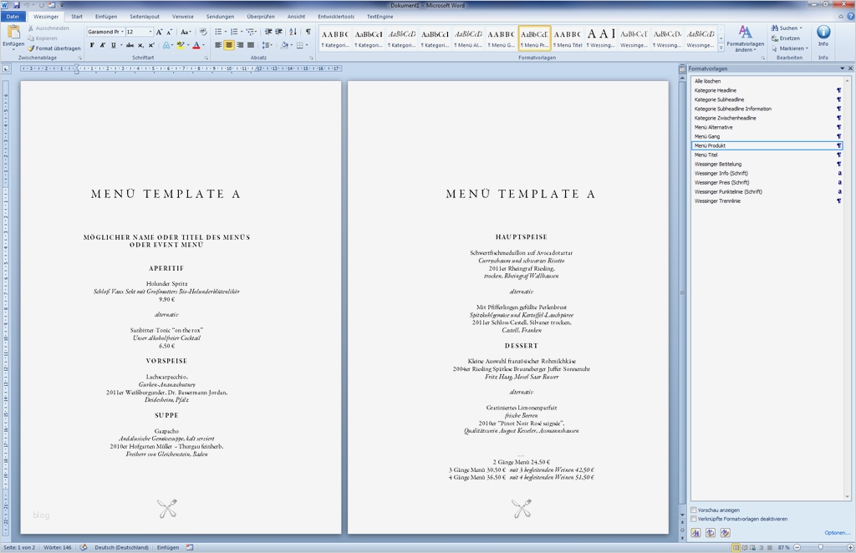Click the underline icon
Viewport: 856px width, 553px height.
click(113, 45)
